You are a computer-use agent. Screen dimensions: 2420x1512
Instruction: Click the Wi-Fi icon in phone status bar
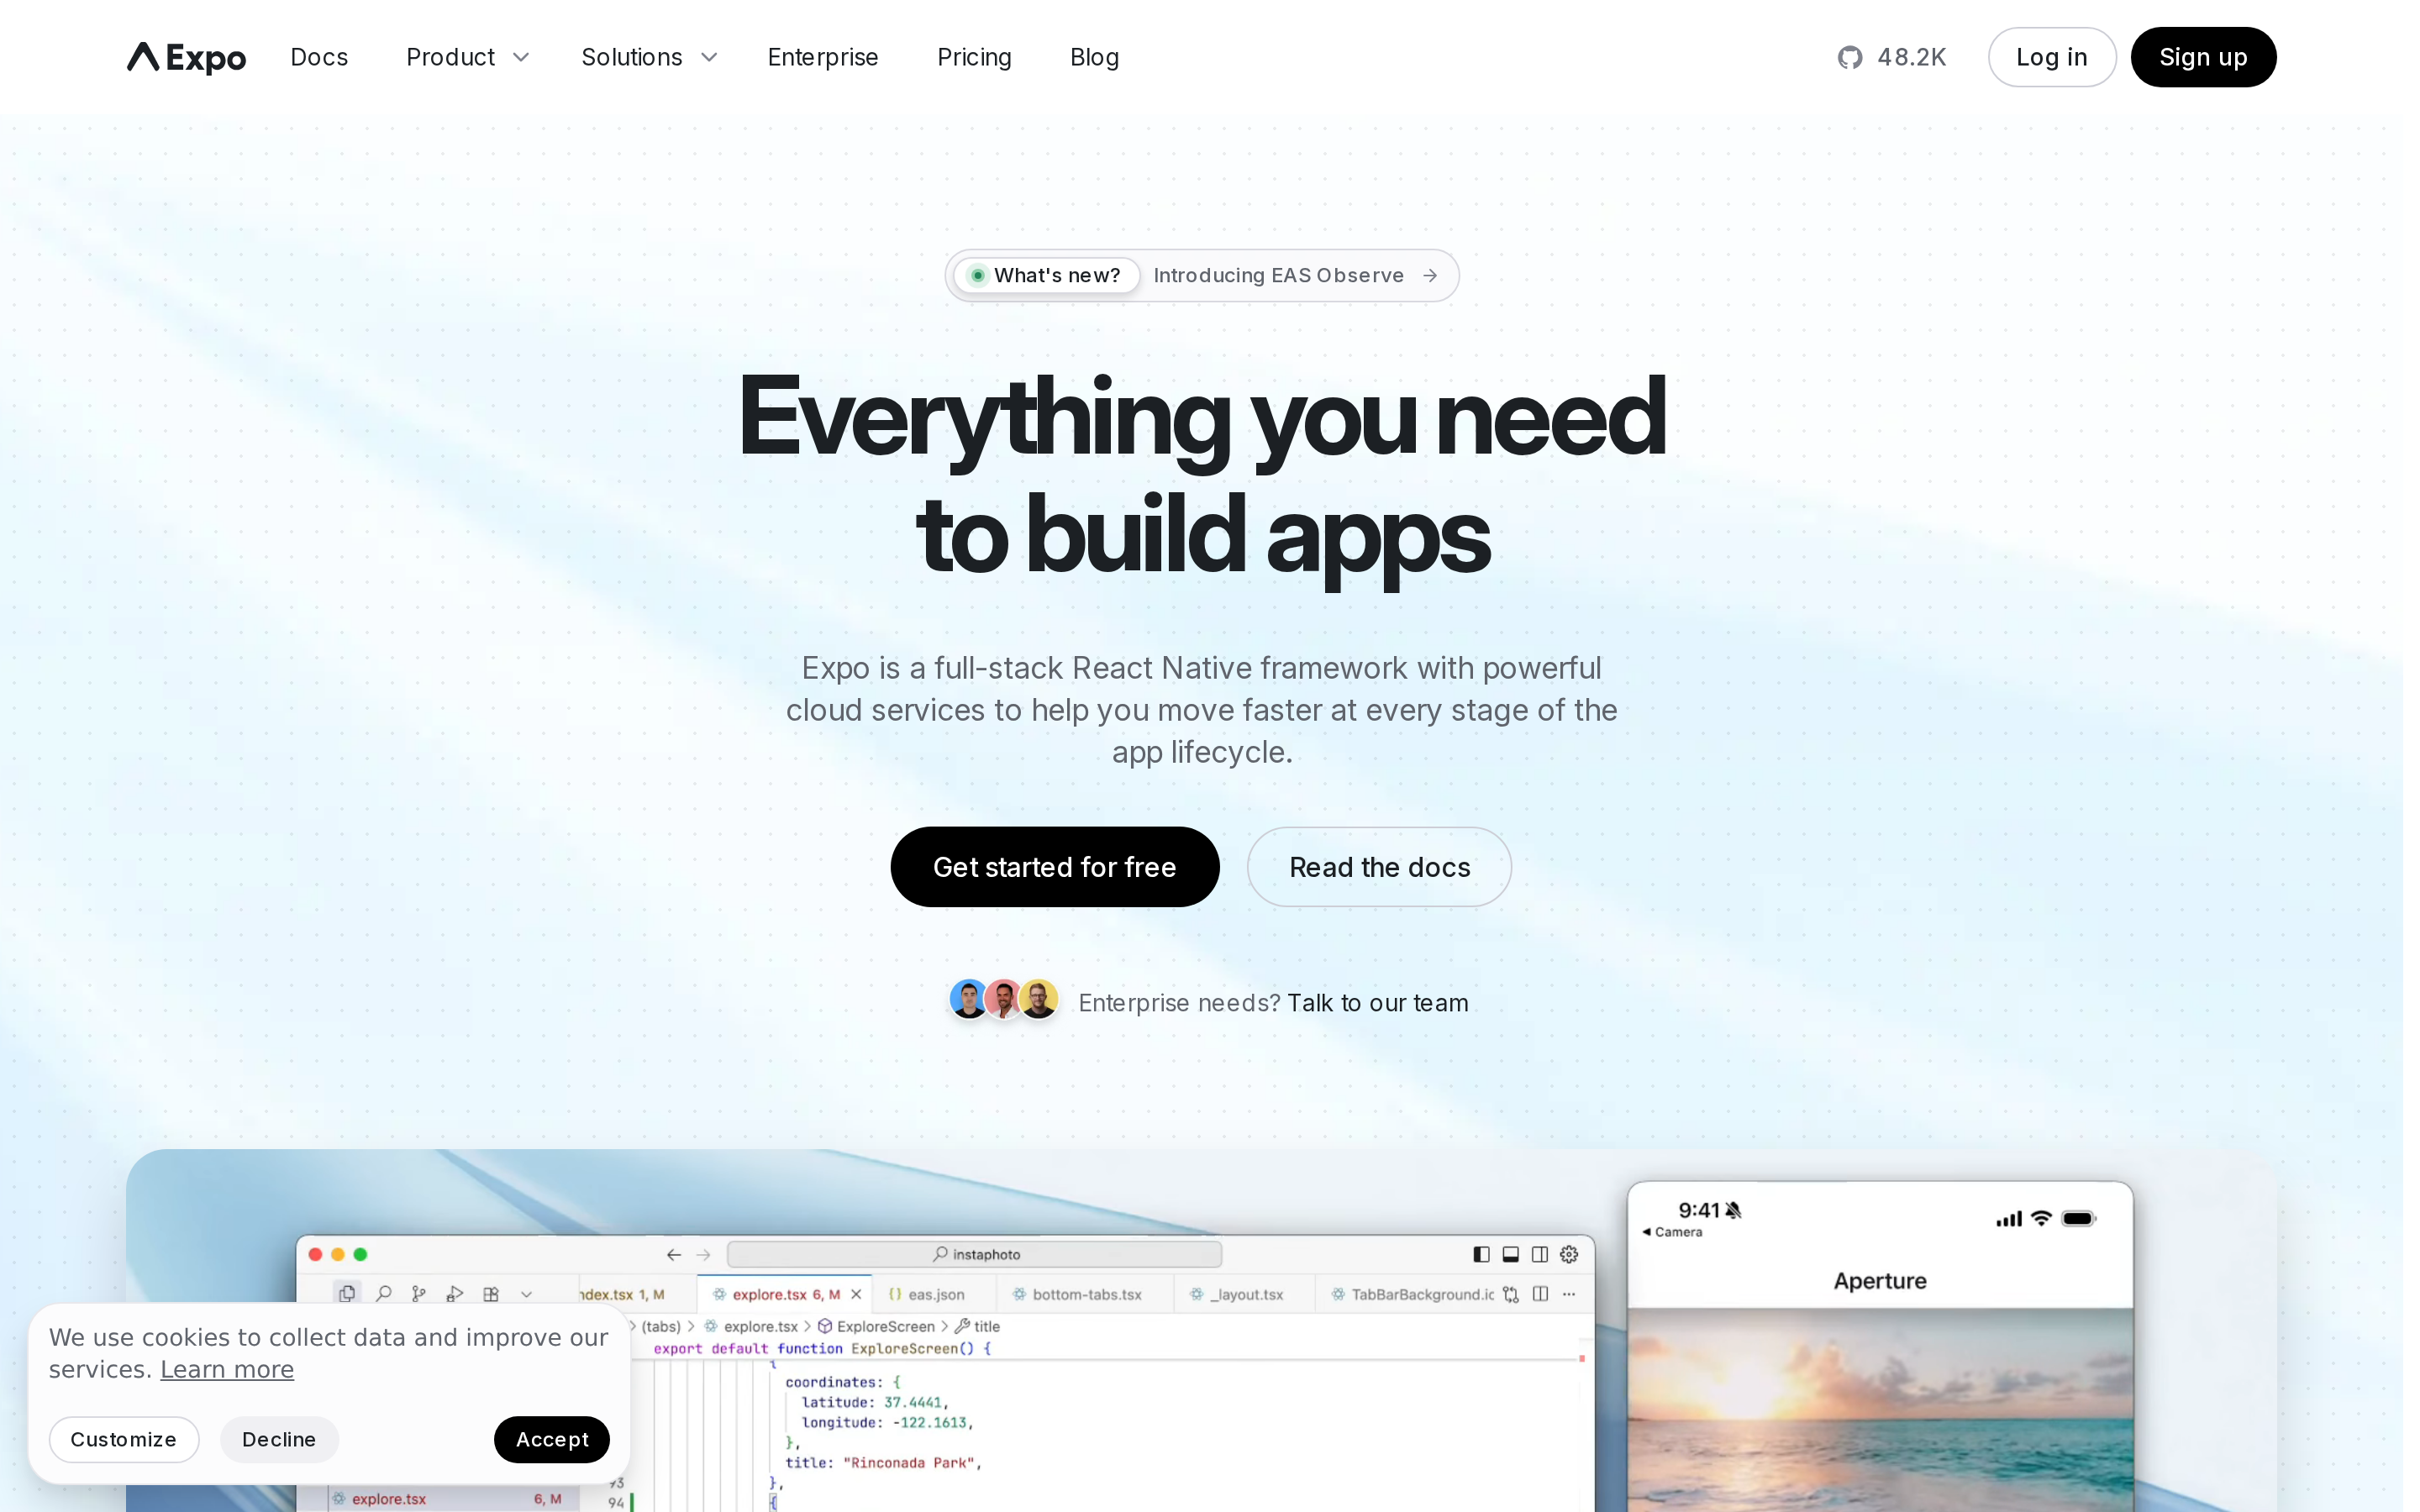2041,1218
